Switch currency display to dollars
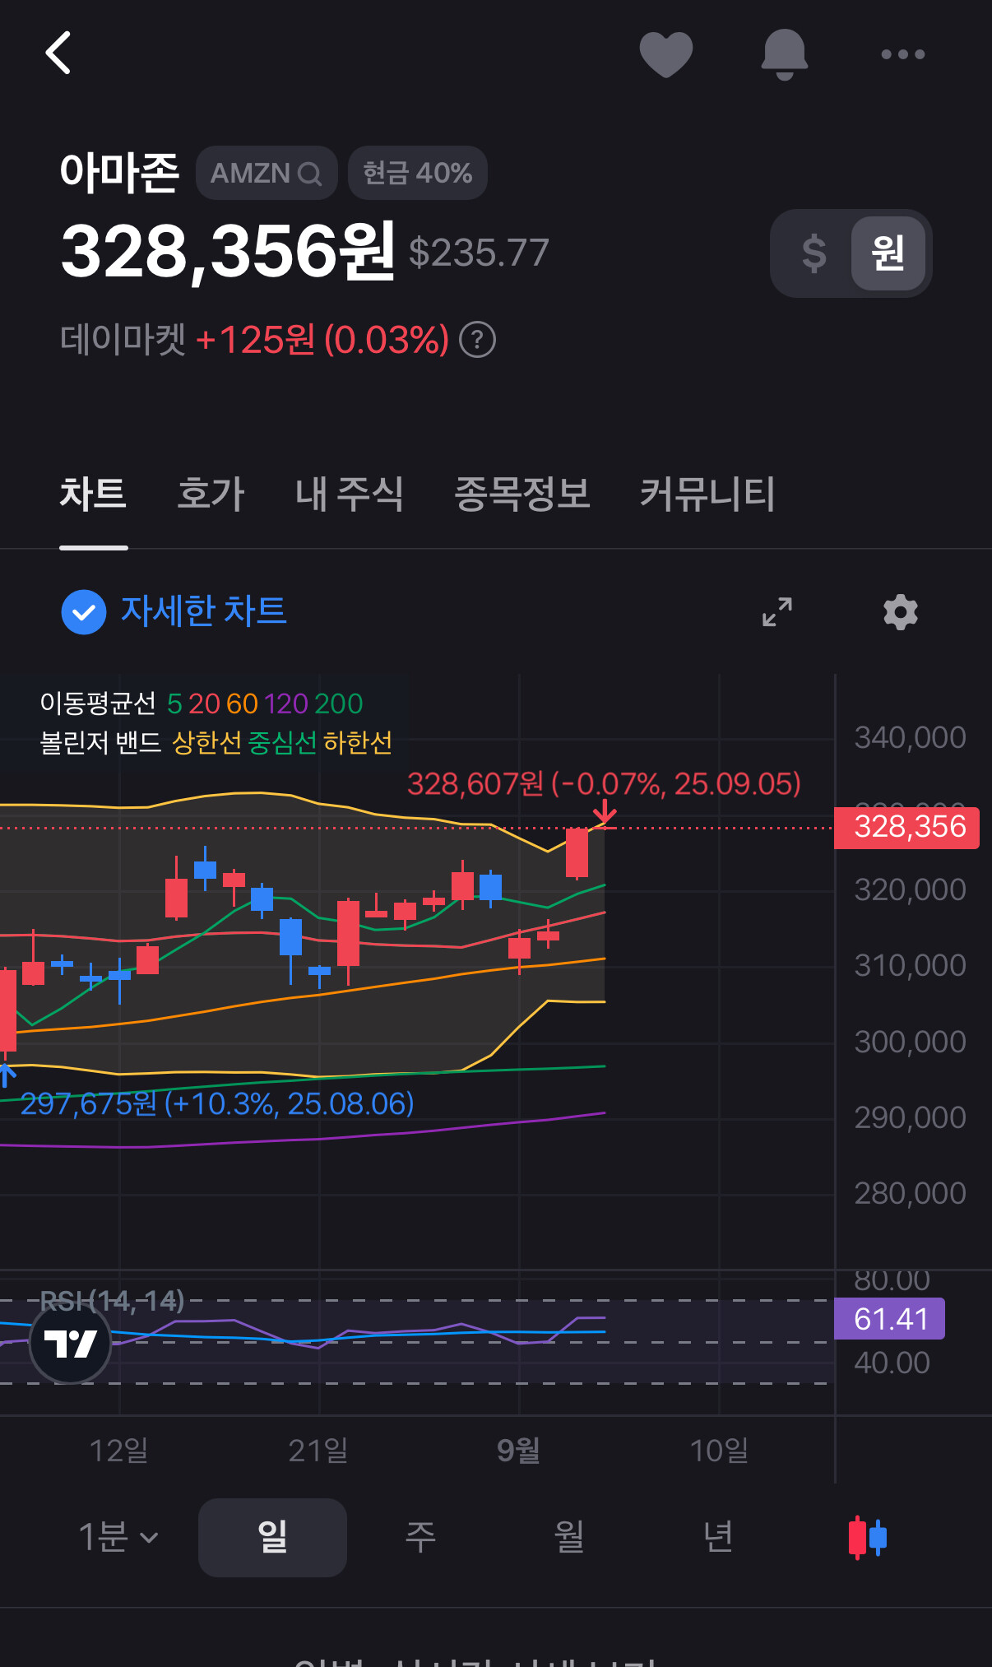This screenshot has width=992, height=1667. [x=814, y=253]
